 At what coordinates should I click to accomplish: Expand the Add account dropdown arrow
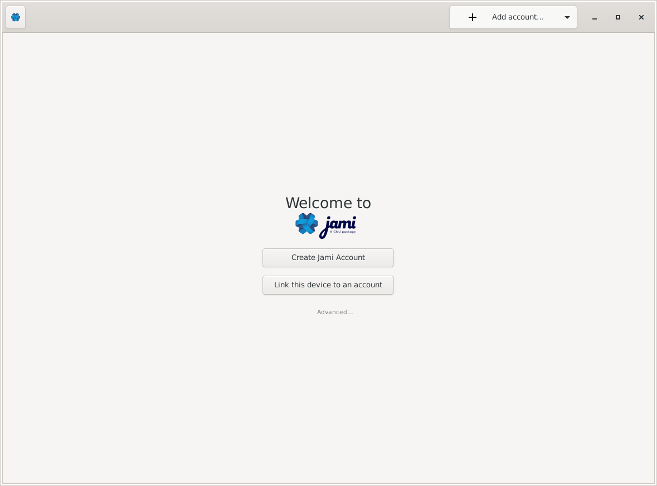(567, 18)
